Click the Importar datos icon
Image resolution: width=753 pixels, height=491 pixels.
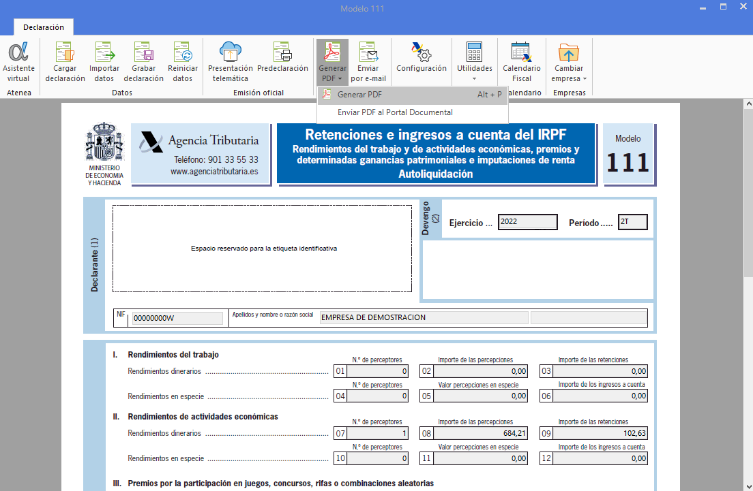(x=104, y=52)
